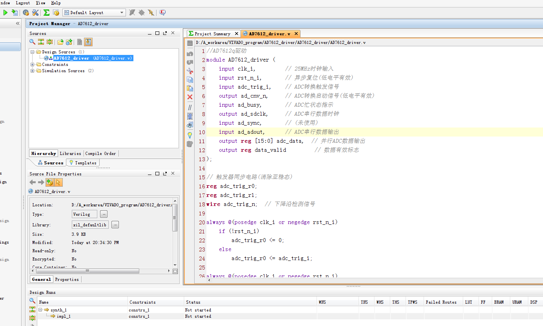The image size is (543, 326).
Task: Switch to the Libraries tab
Action: click(x=70, y=153)
